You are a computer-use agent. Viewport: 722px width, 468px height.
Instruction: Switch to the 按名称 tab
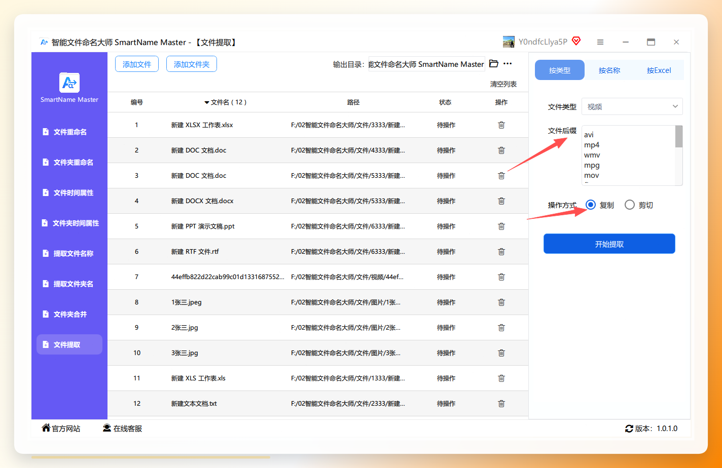click(x=609, y=70)
